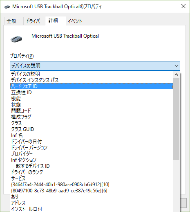Viewport: 190px width, 212px height.
Task: Click the scrollbar track below the thumb
Action: [177, 186]
